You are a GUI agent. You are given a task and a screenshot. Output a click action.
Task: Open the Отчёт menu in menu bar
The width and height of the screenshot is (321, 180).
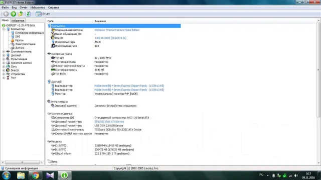pyautogui.click(x=24, y=7)
